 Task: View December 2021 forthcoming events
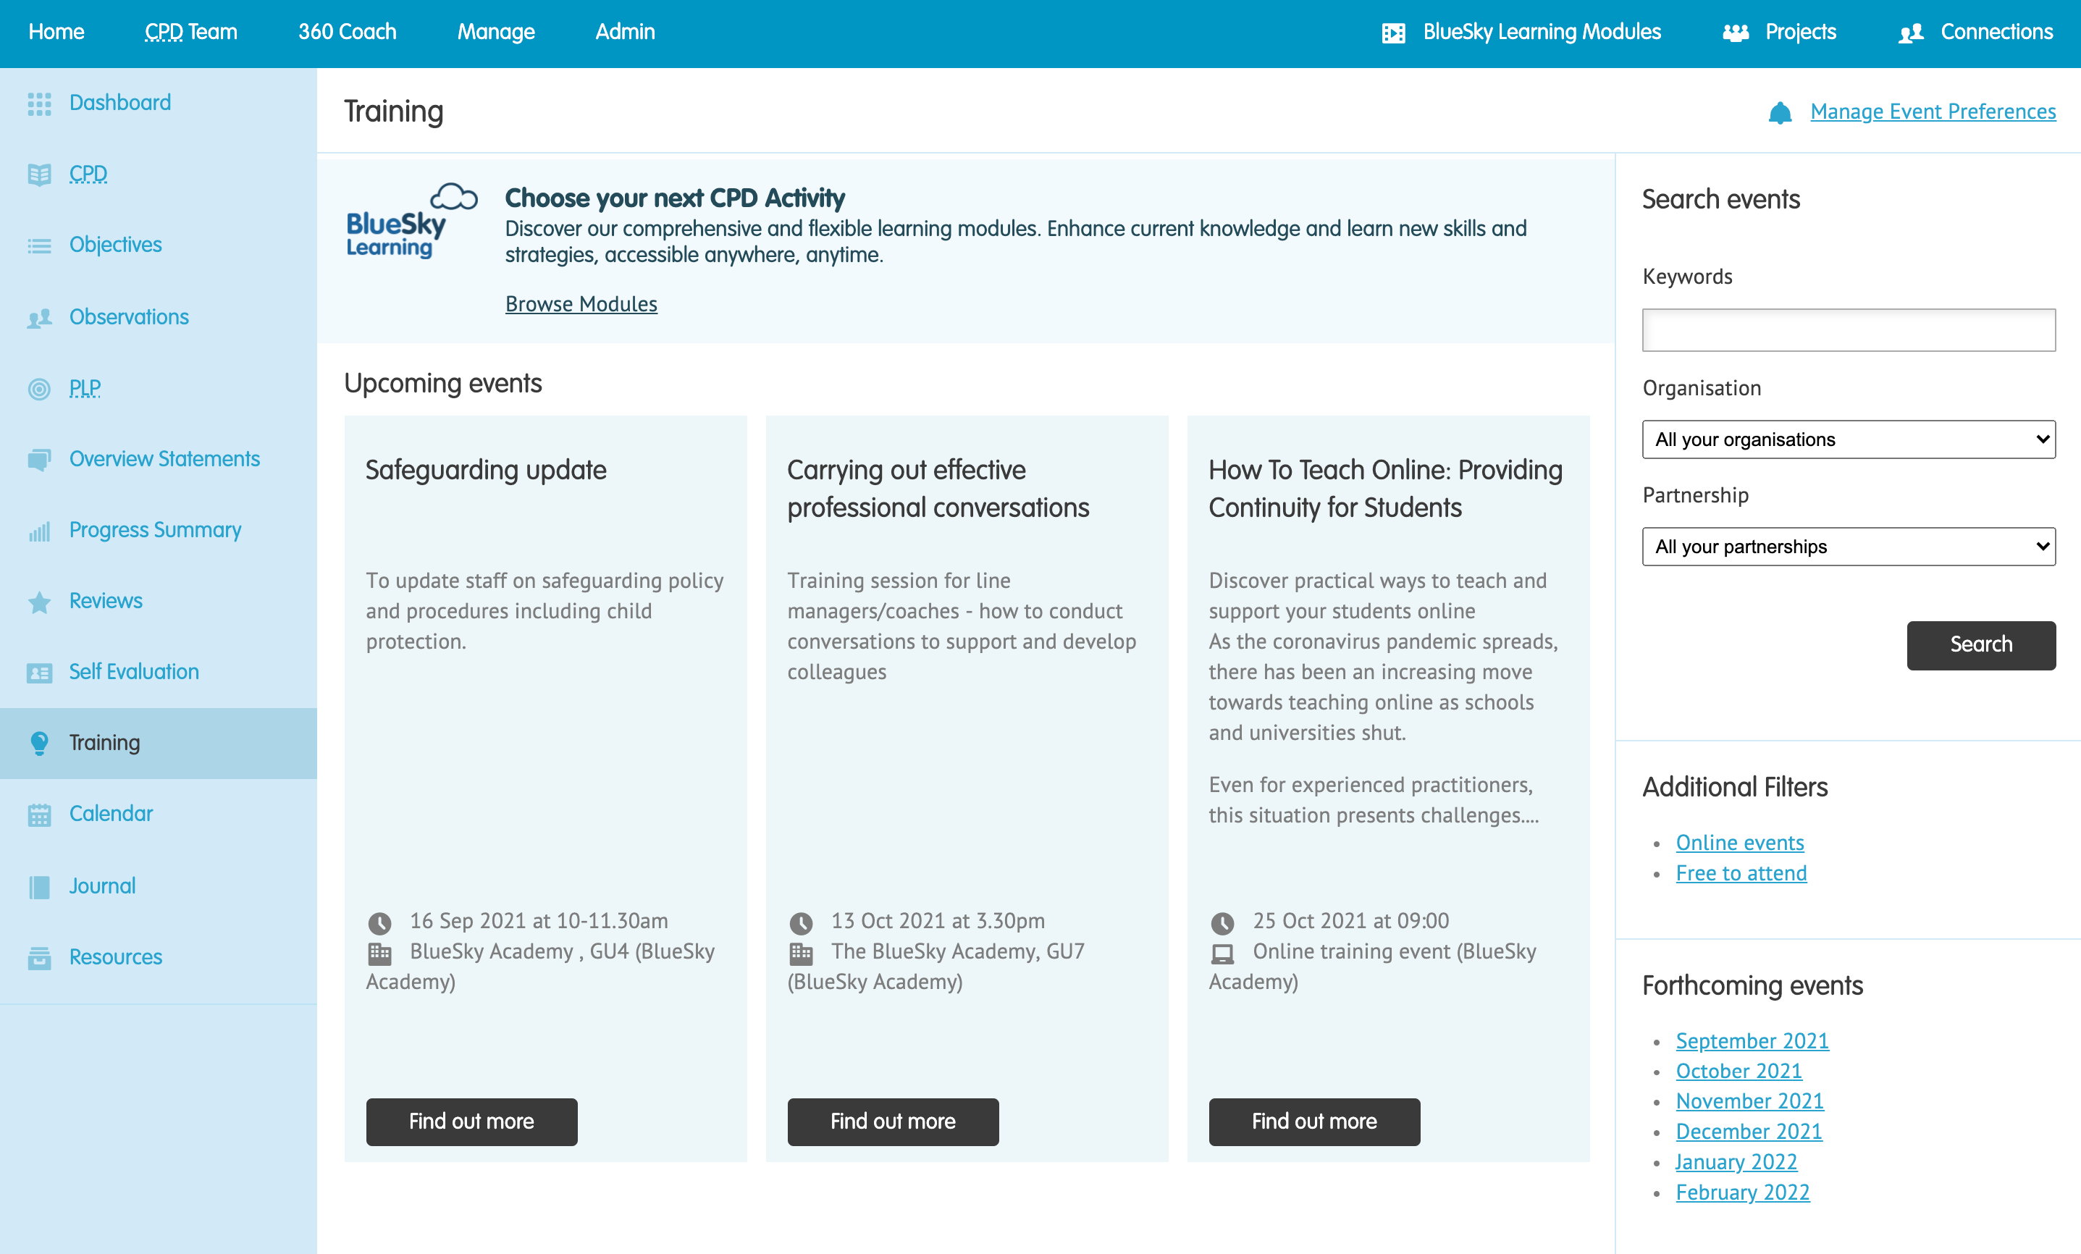point(1749,1132)
